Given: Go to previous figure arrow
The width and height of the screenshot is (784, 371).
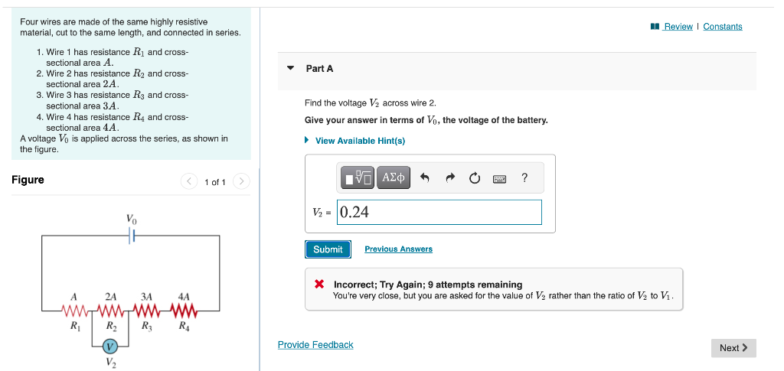Looking at the screenshot, I should click(x=188, y=182).
